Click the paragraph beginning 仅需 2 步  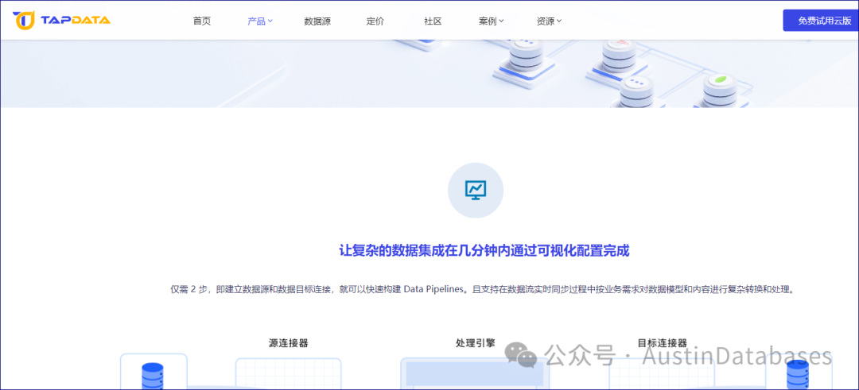pos(483,289)
